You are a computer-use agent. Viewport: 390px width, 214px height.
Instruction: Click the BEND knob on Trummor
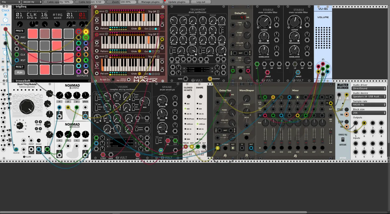[183, 20]
